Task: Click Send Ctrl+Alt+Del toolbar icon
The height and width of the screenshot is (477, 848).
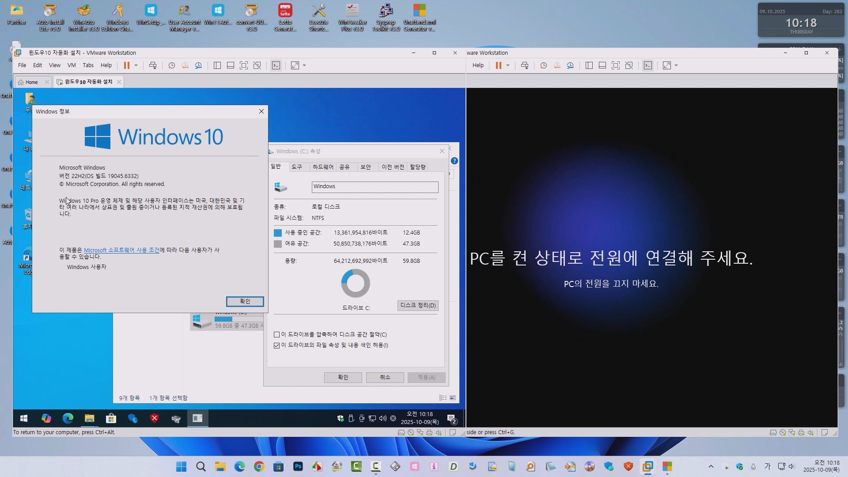Action: (x=153, y=65)
